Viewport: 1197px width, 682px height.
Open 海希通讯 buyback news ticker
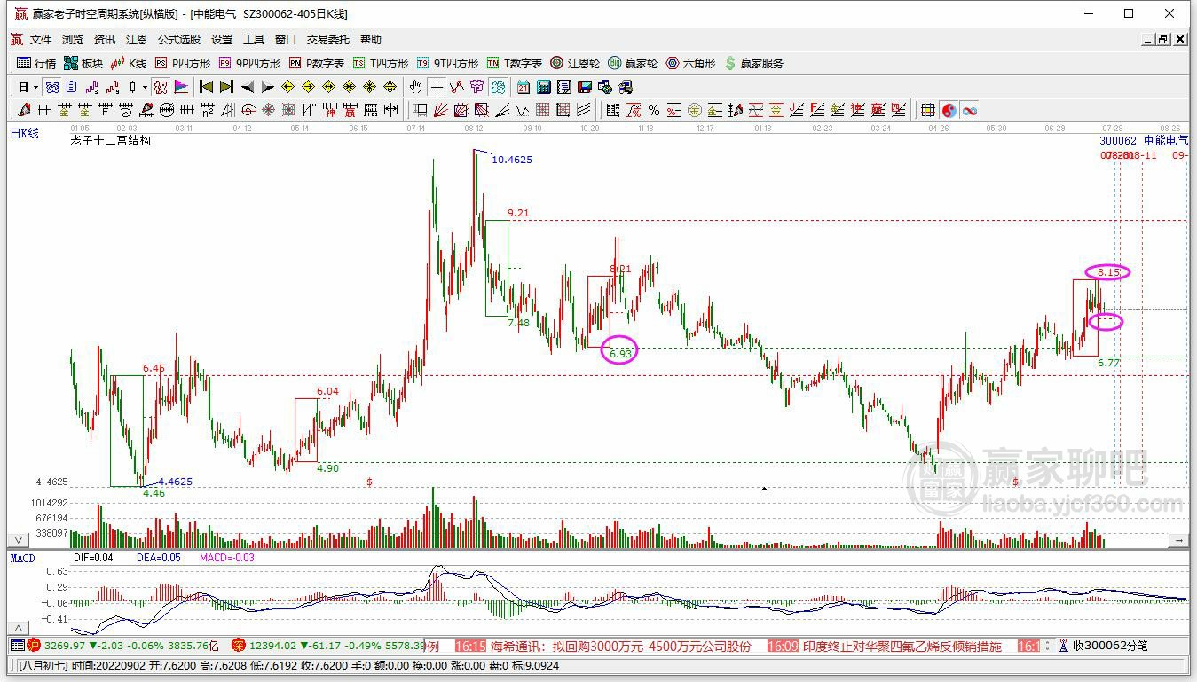[620, 647]
